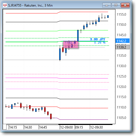
Task: Close the Rakuten chart window
Action: [x=125, y=5]
